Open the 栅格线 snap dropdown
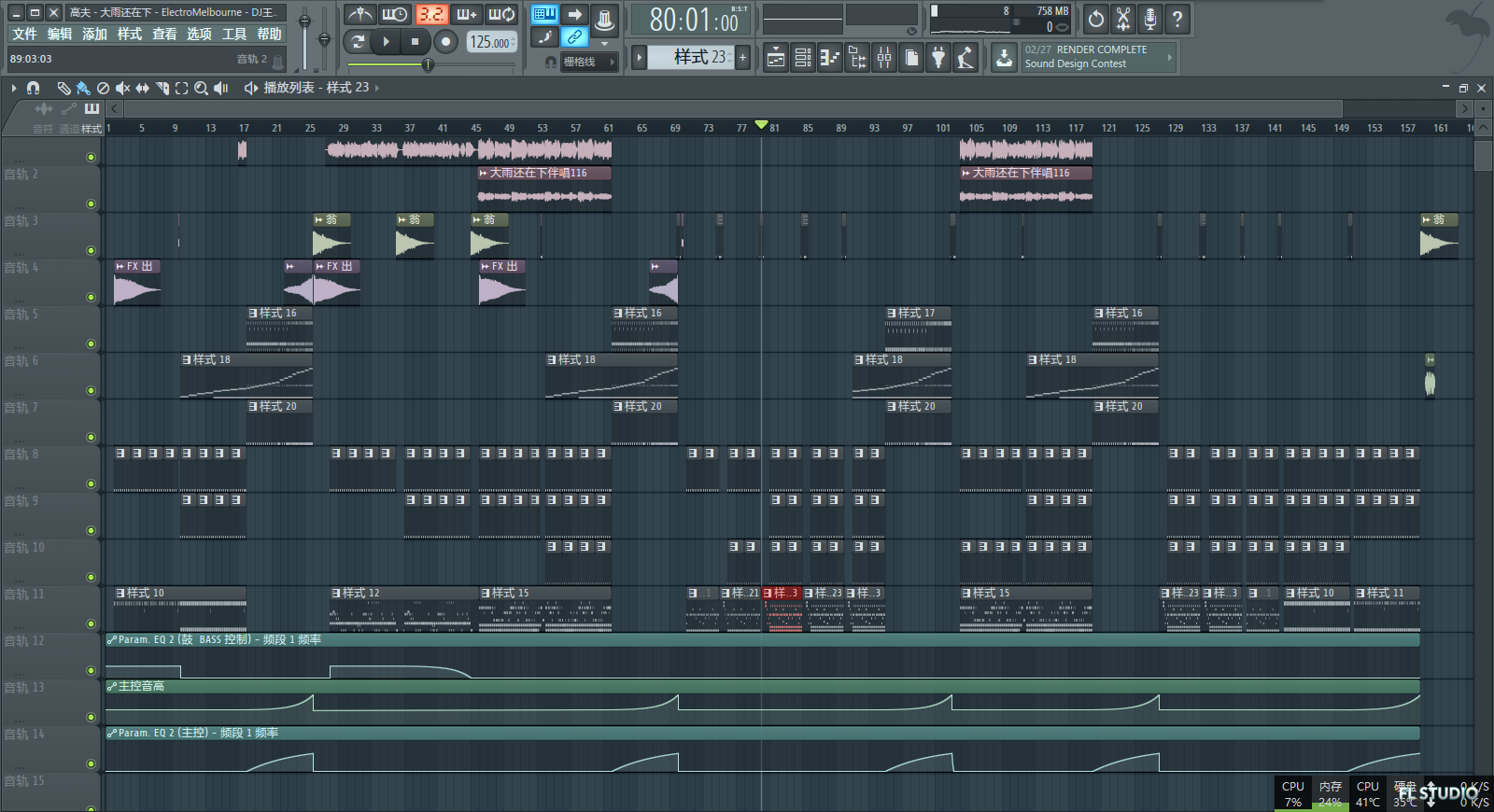This screenshot has width=1494, height=812. 588,62
